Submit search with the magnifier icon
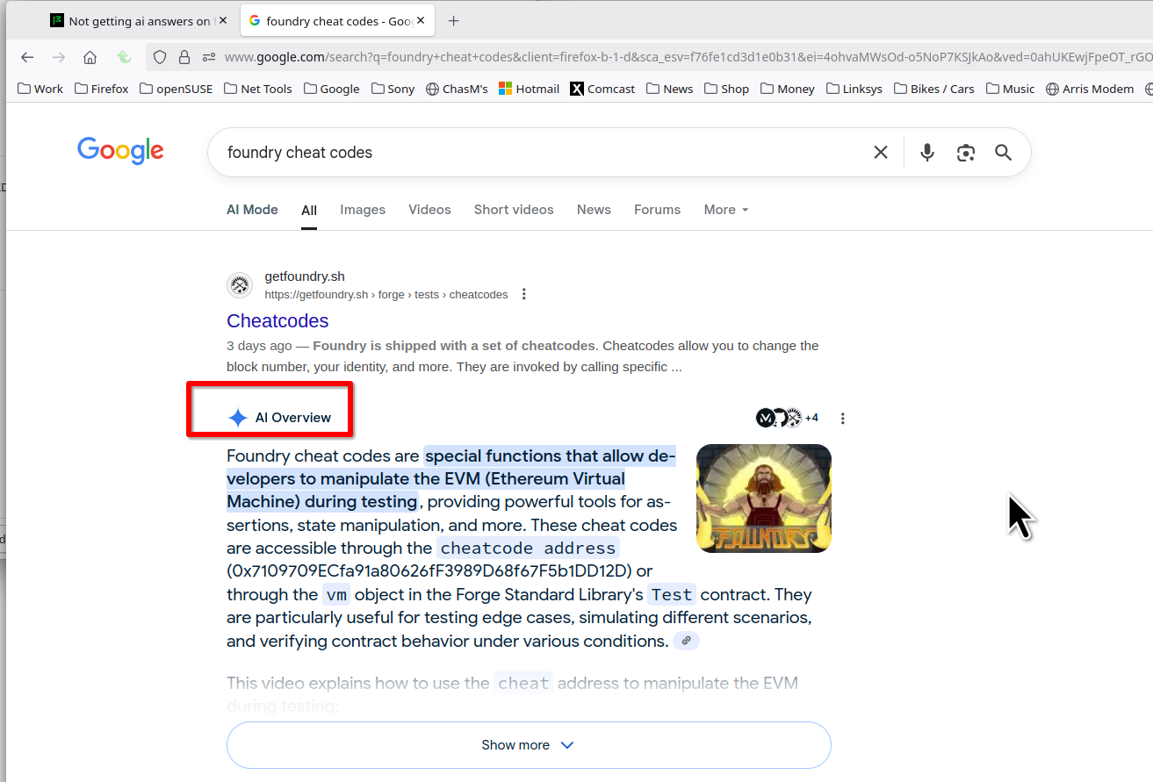Screen dimensions: 1153x782 (1004, 153)
